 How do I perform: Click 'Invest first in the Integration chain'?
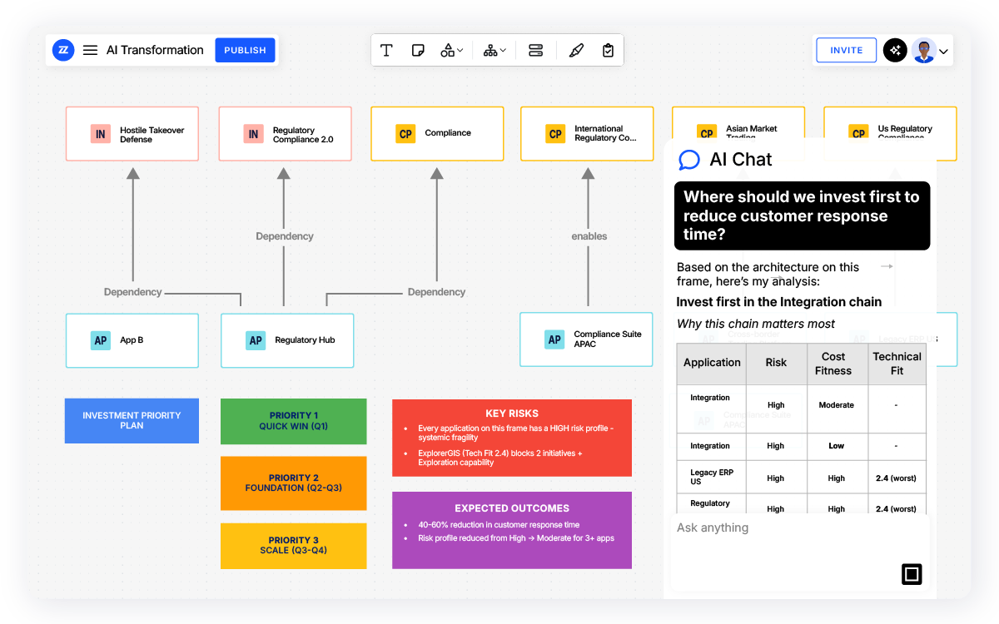pyautogui.click(x=779, y=302)
